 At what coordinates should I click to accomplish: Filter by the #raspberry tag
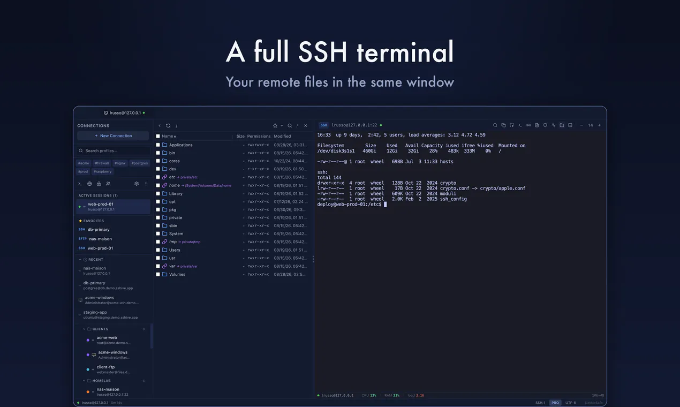[103, 171]
